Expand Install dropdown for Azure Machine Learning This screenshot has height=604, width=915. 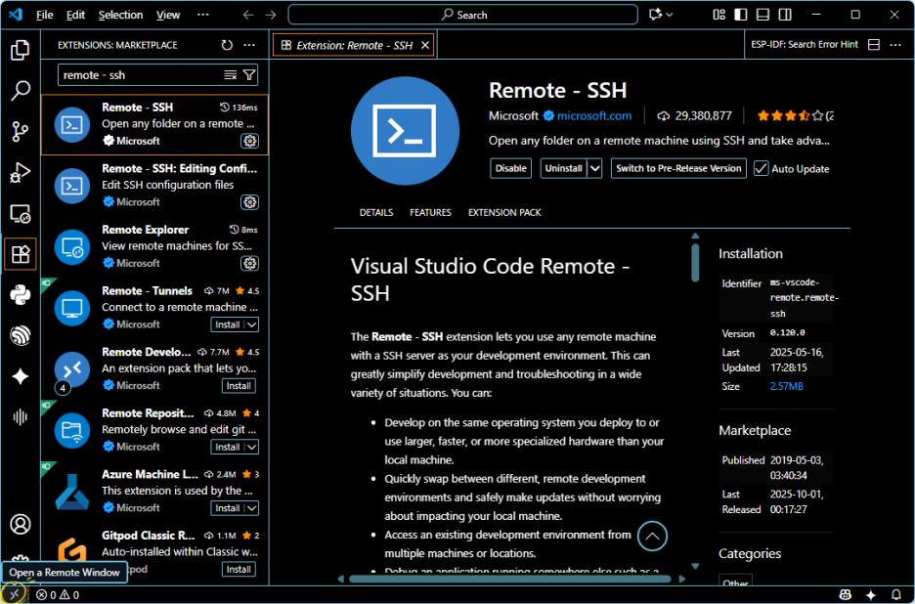(251, 508)
